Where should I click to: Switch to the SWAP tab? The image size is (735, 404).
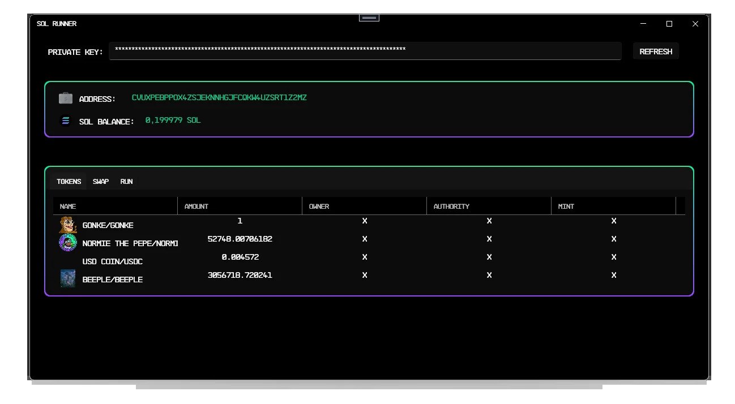tap(100, 181)
